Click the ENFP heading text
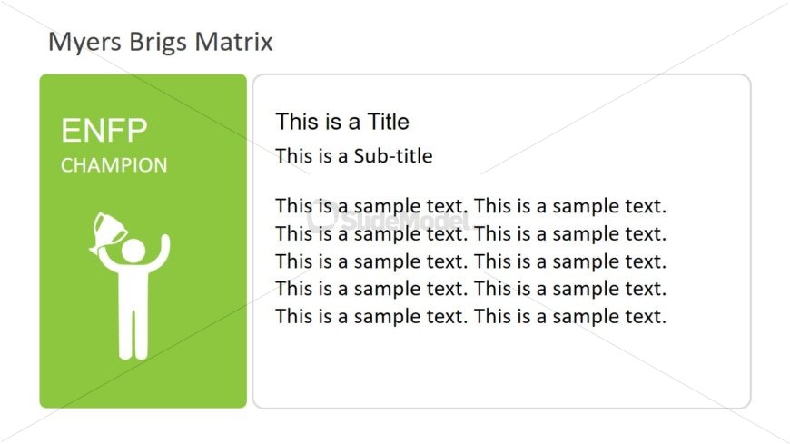The width and height of the screenshot is (790, 444). 104,130
